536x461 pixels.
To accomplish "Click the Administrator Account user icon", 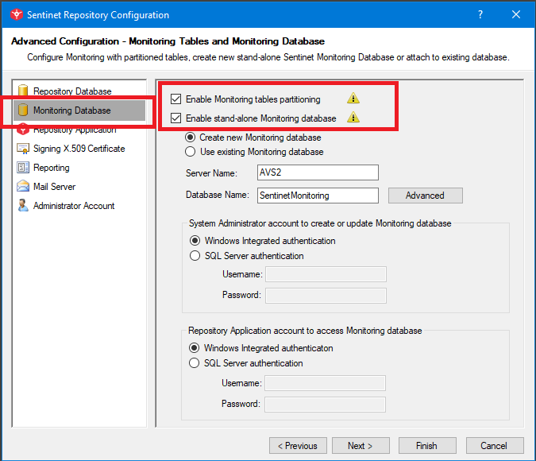I will pyautogui.click(x=23, y=206).
